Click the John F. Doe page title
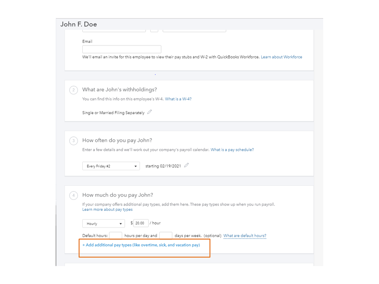Image resolution: width=379 pixels, height=284 pixels. pos(79,24)
